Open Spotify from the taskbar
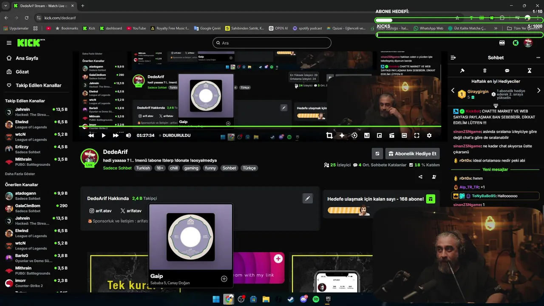 click(316, 299)
